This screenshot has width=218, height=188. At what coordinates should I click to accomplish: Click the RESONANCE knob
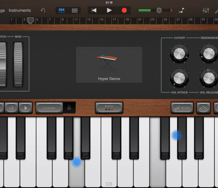pyautogui.click(x=209, y=54)
